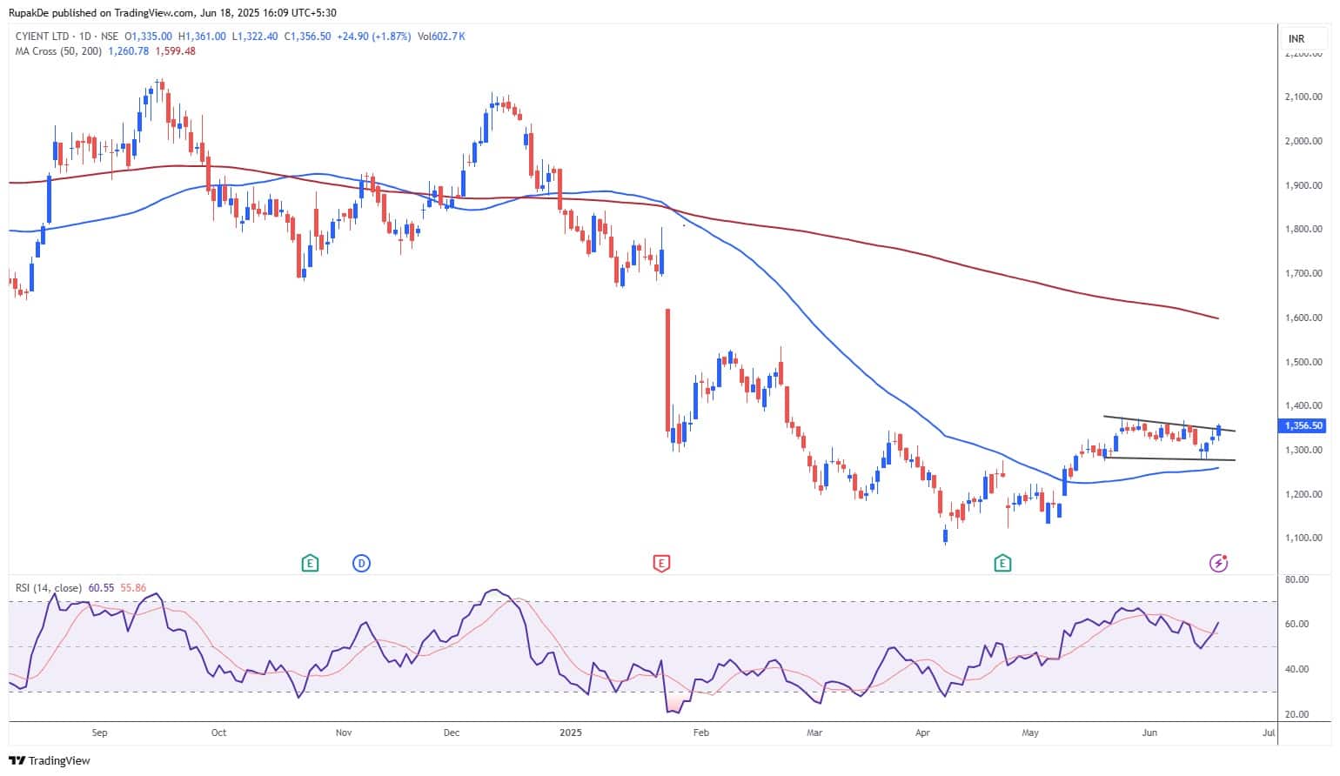Click the red 200 MA value 1,599.48

[x=177, y=51]
